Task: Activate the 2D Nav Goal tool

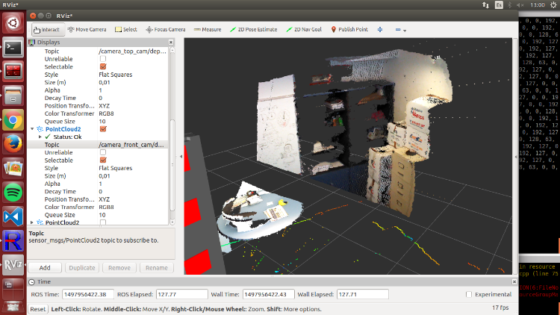Action: pyautogui.click(x=305, y=29)
